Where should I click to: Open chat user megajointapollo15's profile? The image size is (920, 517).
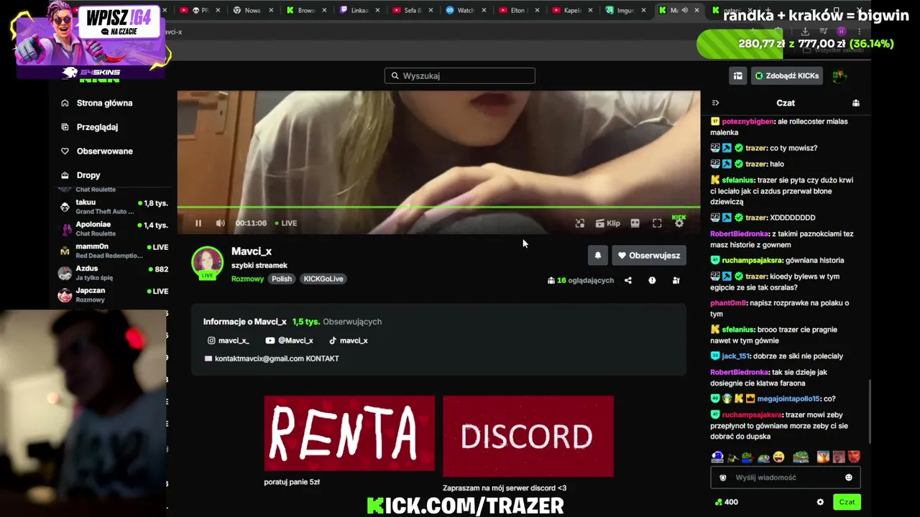tap(788, 399)
